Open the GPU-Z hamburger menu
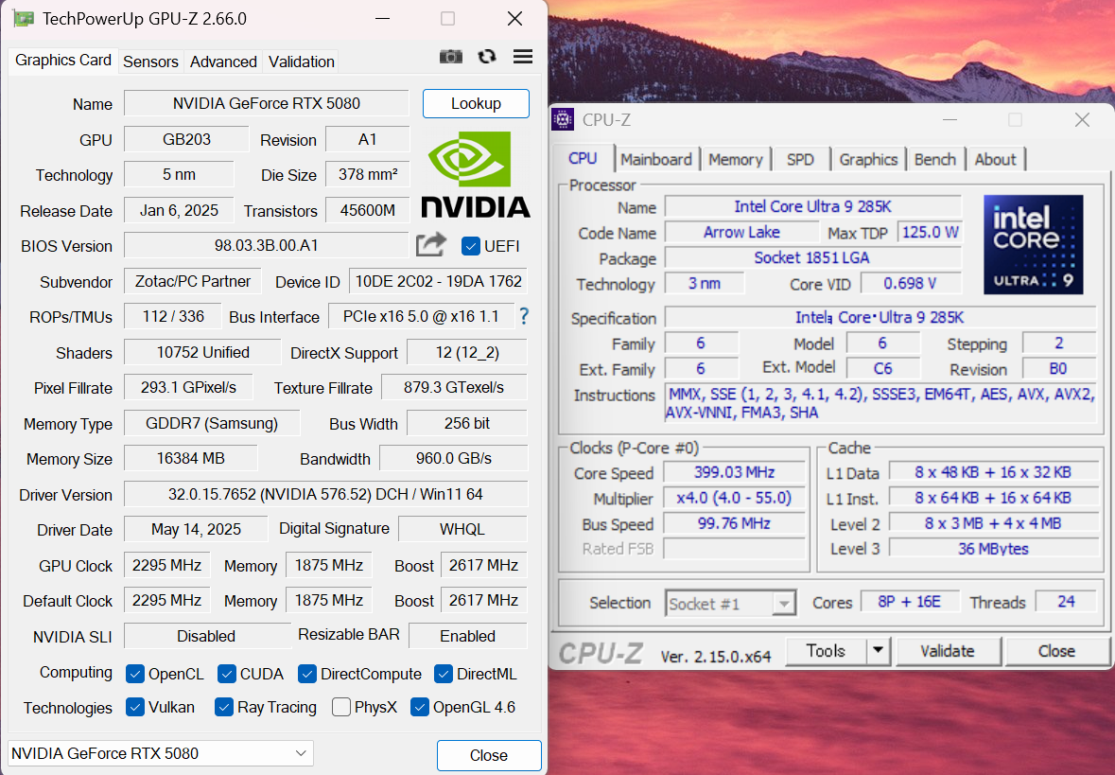The height and width of the screenshot is (775, 1115). (523, 57)
